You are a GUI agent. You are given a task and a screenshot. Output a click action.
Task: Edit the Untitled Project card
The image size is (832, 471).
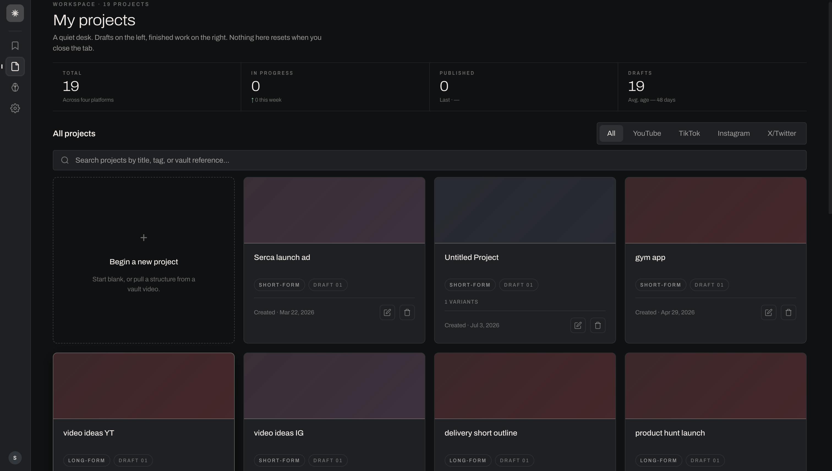pyautogui.click(x=578, y=325)
